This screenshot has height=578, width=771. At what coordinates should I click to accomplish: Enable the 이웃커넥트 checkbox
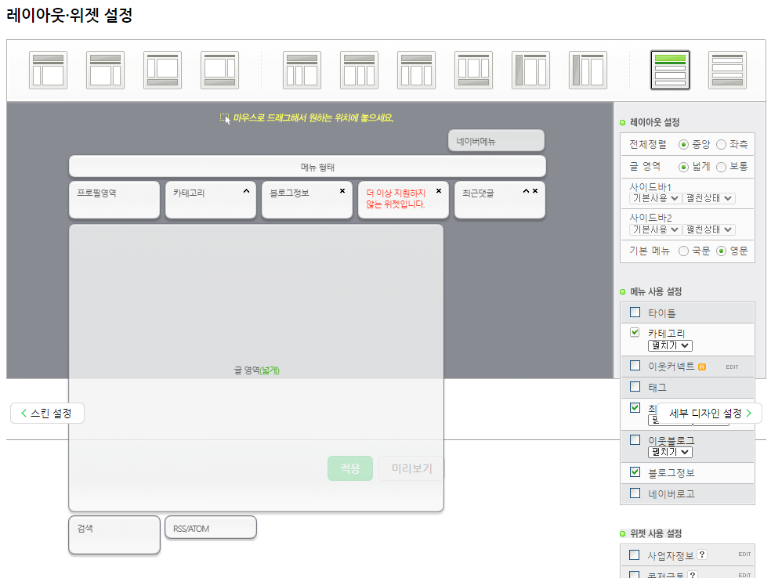coord(635,366)
